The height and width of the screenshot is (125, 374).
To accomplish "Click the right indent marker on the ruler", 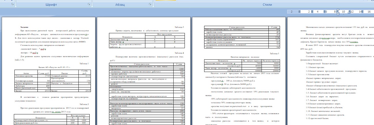I will click(349, 13).
